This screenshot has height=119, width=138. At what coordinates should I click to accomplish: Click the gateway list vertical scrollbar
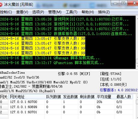(x=137, y=107)
